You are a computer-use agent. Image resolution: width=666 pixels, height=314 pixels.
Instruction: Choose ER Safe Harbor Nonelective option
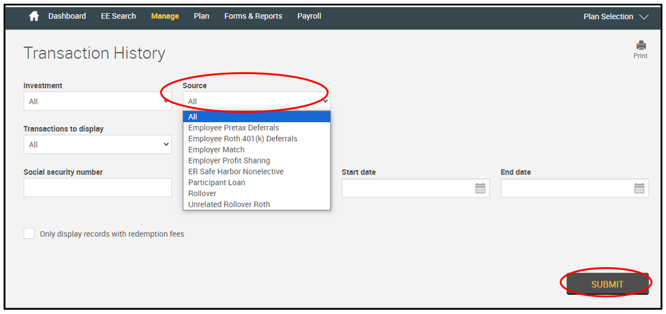click(236, 171)
